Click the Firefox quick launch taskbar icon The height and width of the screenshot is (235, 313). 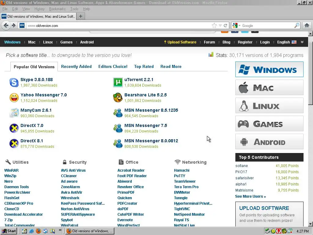click(x=38, y=231)
